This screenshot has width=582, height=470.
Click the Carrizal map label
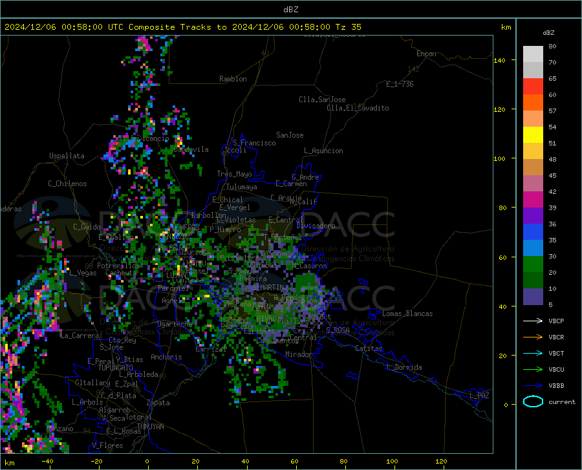tap(211, 349)
